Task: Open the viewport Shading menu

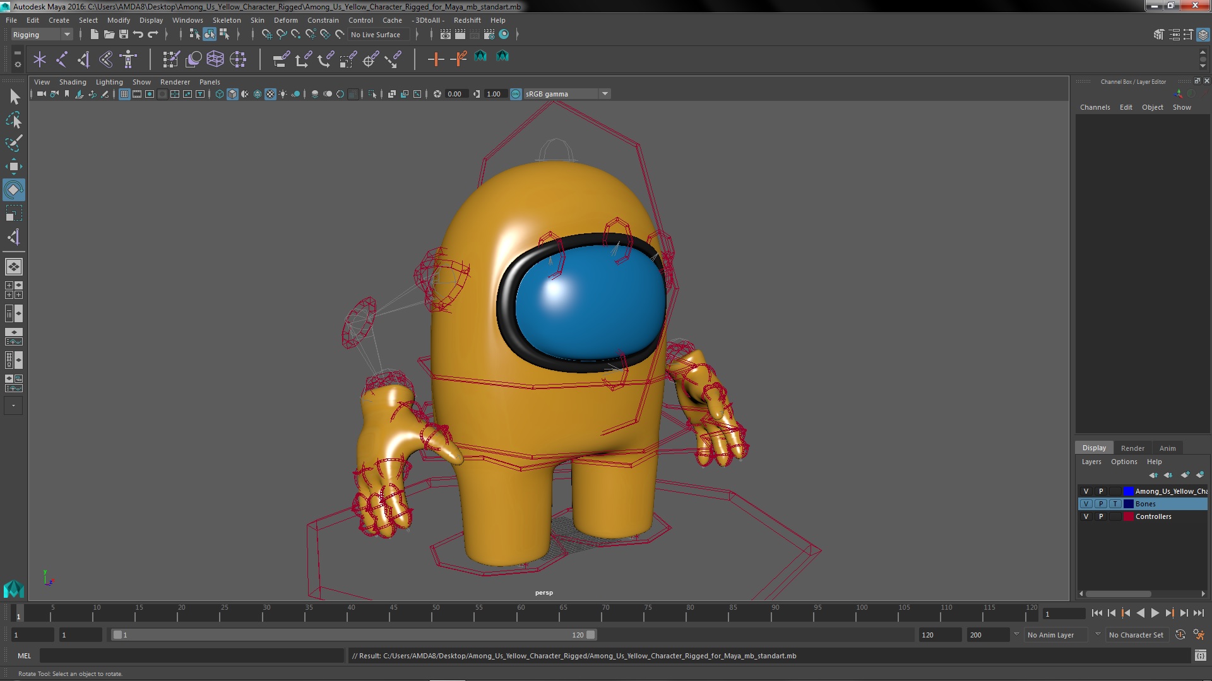Action: pos(73,82)
